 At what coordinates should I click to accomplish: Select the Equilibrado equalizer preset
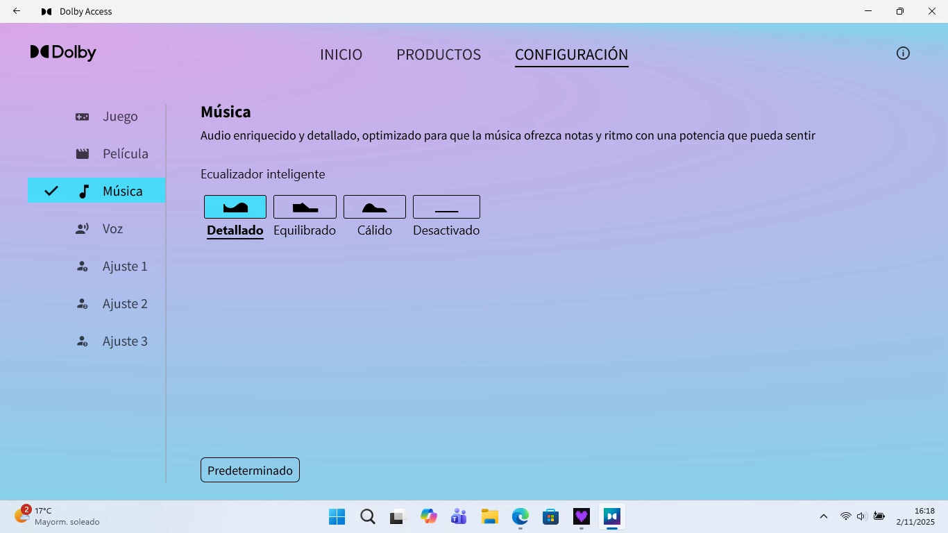[305, 207]
